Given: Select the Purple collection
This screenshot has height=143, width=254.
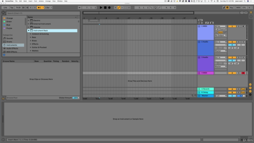Looking at the screenshot, I should click(x=9, y=28).
